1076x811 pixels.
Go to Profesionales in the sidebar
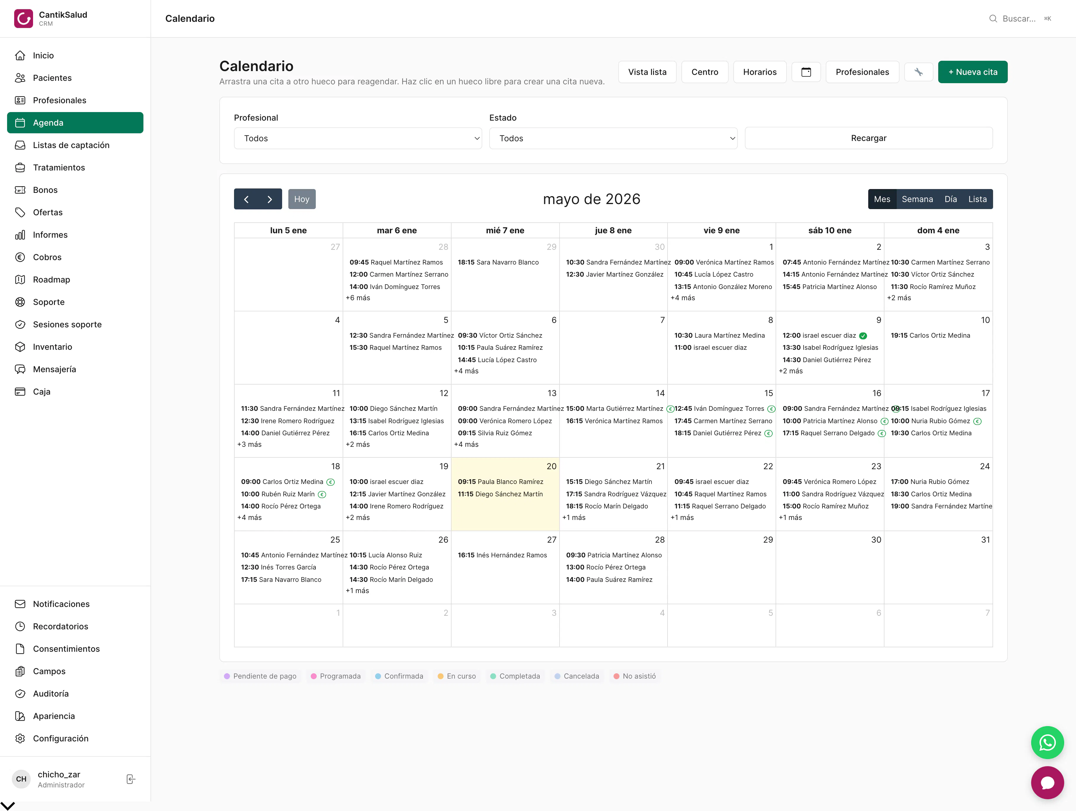(x=75, y=100)
